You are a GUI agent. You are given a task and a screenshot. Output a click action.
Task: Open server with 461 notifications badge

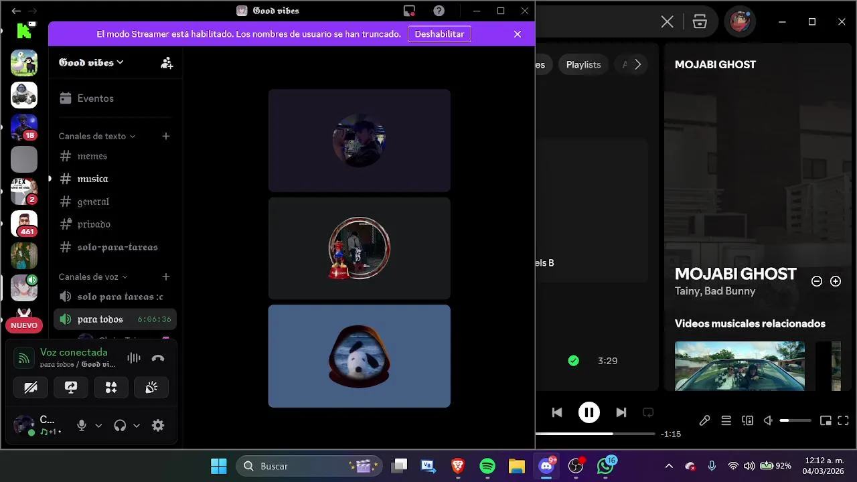[24, 224]
